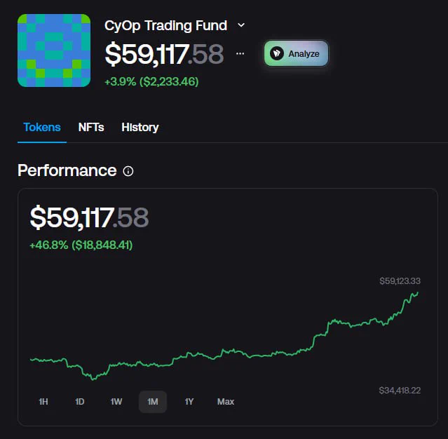The image size is (448, 439).
Task: Click the CyOp Trading Fund pixel avatar
Action: click(x=54, y=50)
